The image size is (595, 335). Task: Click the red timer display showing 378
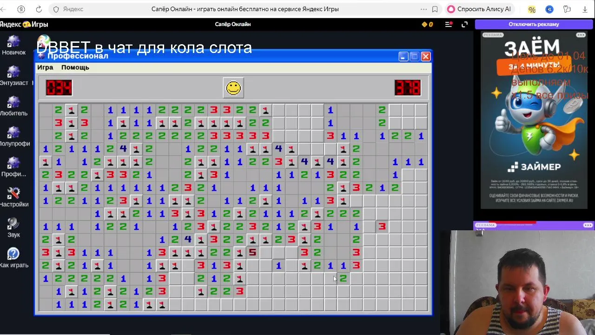(408, 88)
